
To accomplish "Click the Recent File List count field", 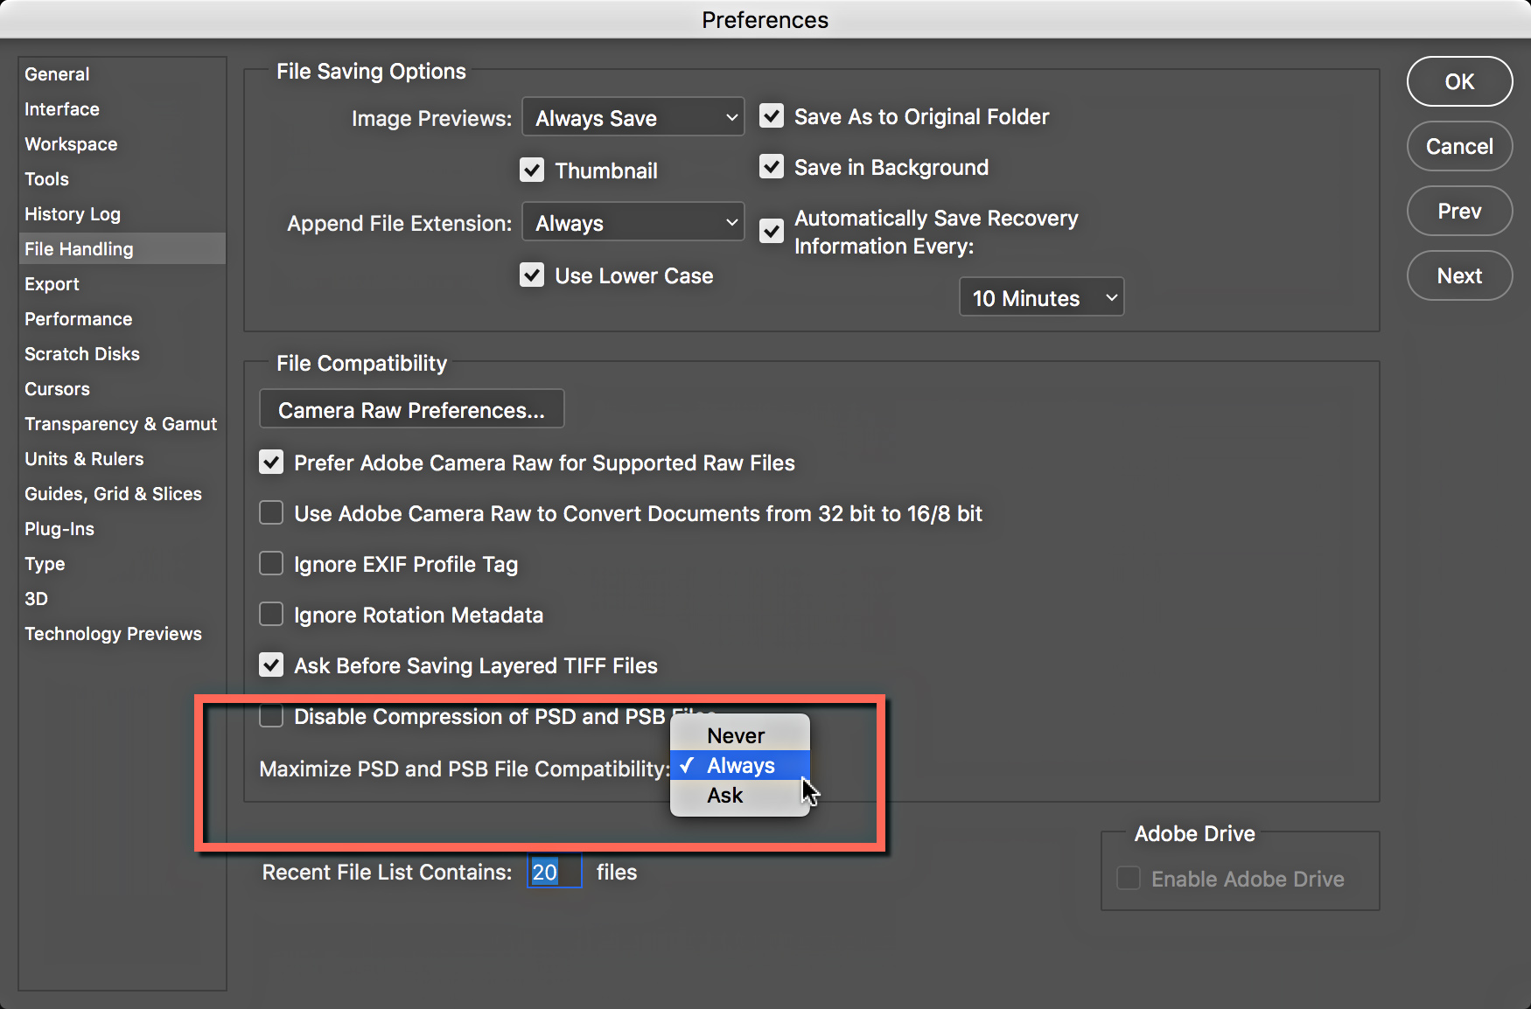I will (x=555, y=872).
